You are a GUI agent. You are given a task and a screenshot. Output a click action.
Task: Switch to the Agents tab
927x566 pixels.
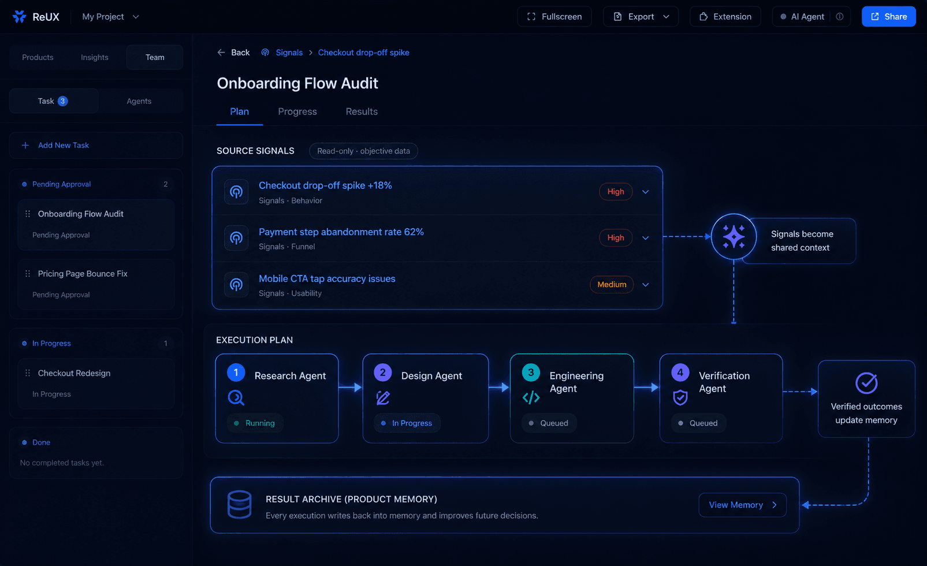[x=139, y=101]
